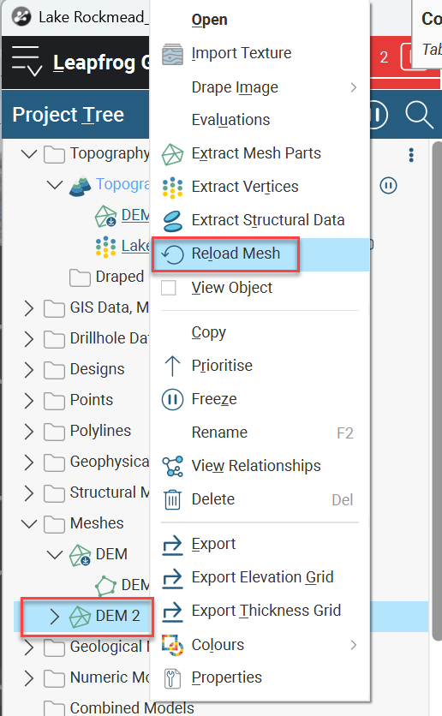The image size is (442, 716).
Task: Click the Properties wrench icon
Action: click(172, 678)
